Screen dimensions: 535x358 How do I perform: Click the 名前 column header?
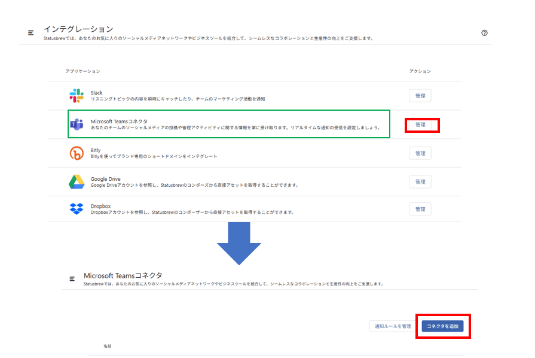[108, 346]
